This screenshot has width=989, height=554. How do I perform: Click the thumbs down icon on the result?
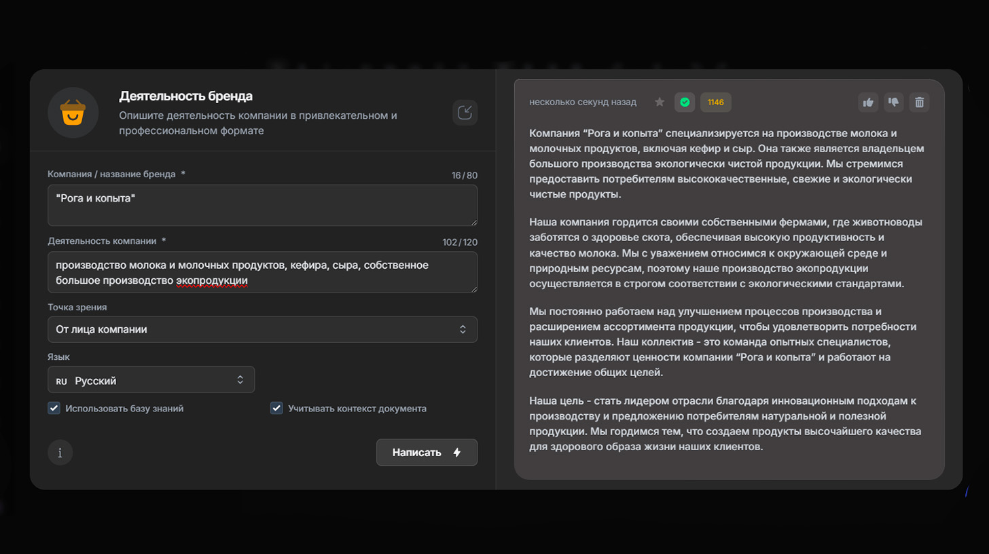(x=893, y=103)
